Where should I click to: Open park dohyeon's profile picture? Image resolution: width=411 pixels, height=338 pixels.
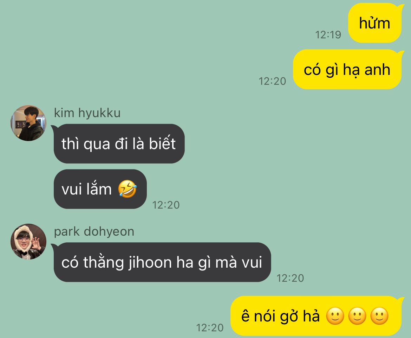[x=28, y=242]
